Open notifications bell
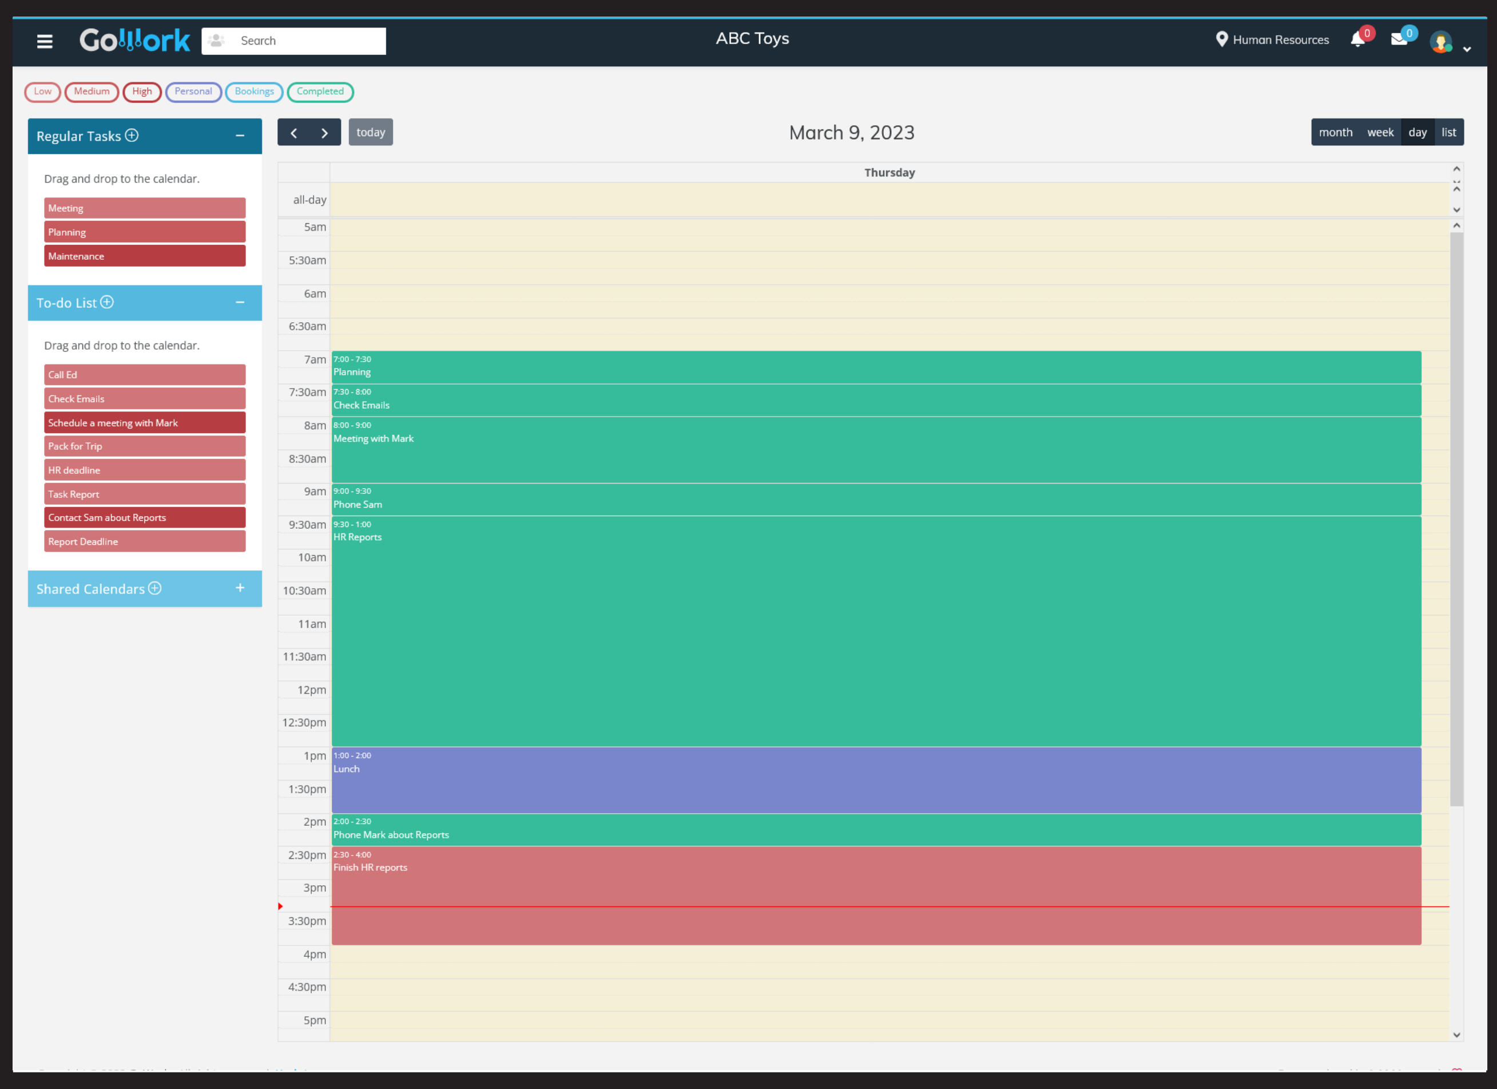1497x1089 pixels. (1357, 39)
